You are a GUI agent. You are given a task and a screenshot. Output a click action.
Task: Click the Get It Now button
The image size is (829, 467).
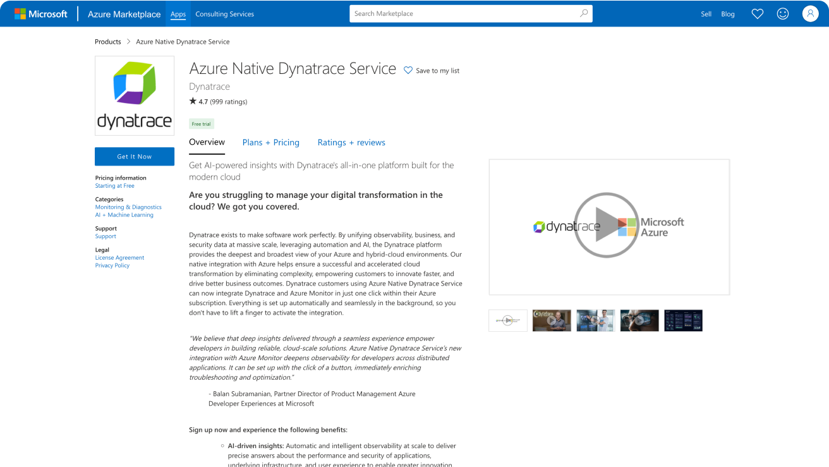tap(135, 157)
